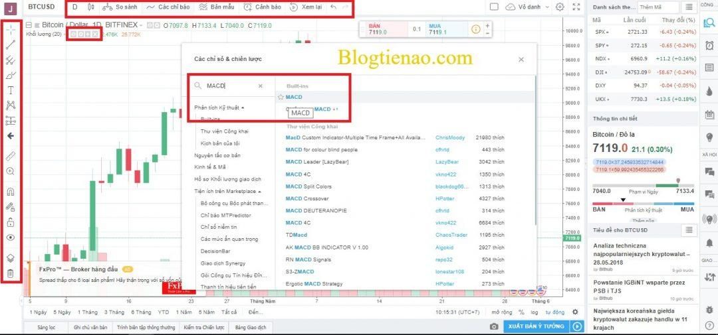718x335 pixels.
Task: Open ideas lightbulb sidebar icon
Action: pos(709,137)
